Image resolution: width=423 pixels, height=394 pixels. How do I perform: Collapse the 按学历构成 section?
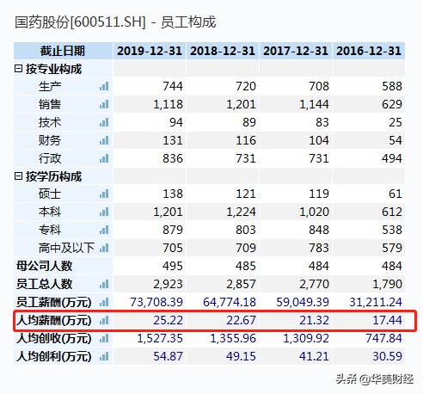(x=18, y=176)
